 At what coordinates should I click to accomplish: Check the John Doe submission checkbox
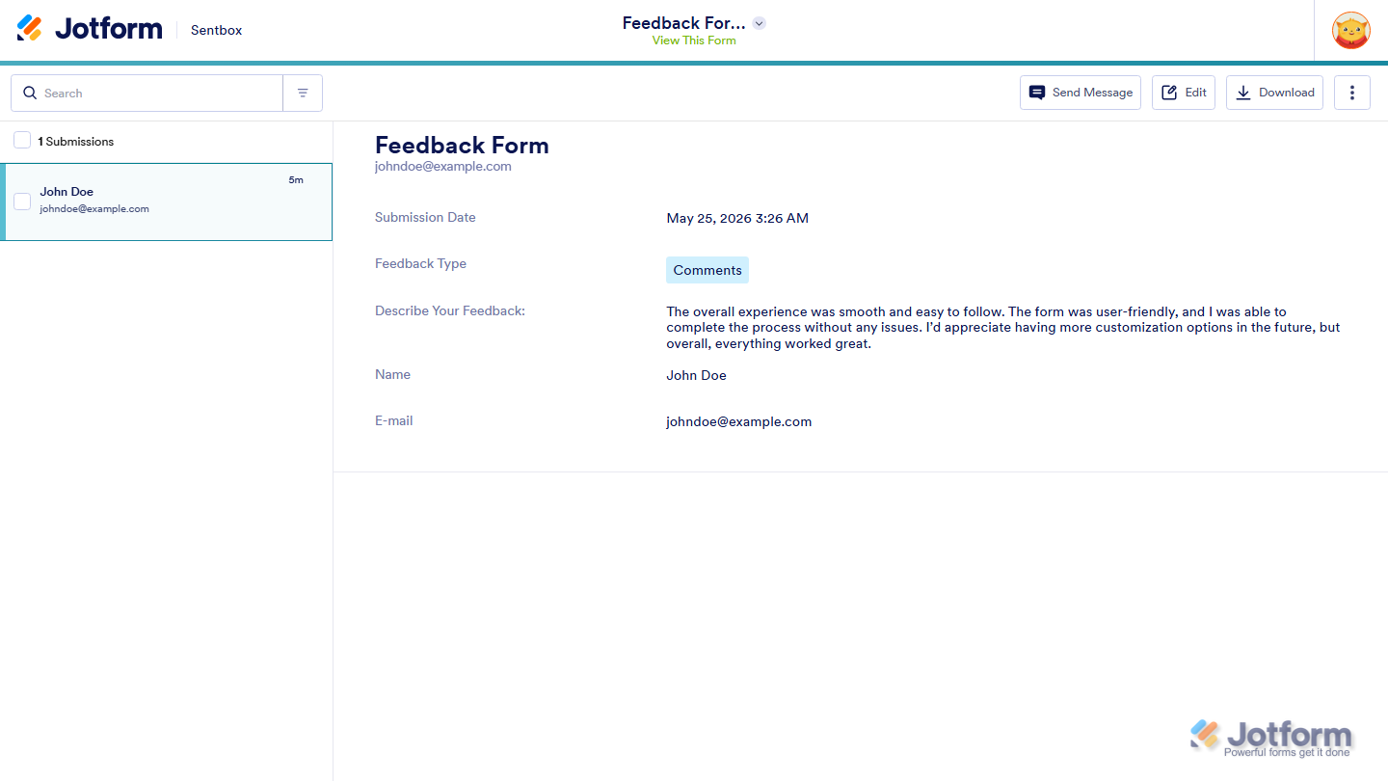click(22, 202)
